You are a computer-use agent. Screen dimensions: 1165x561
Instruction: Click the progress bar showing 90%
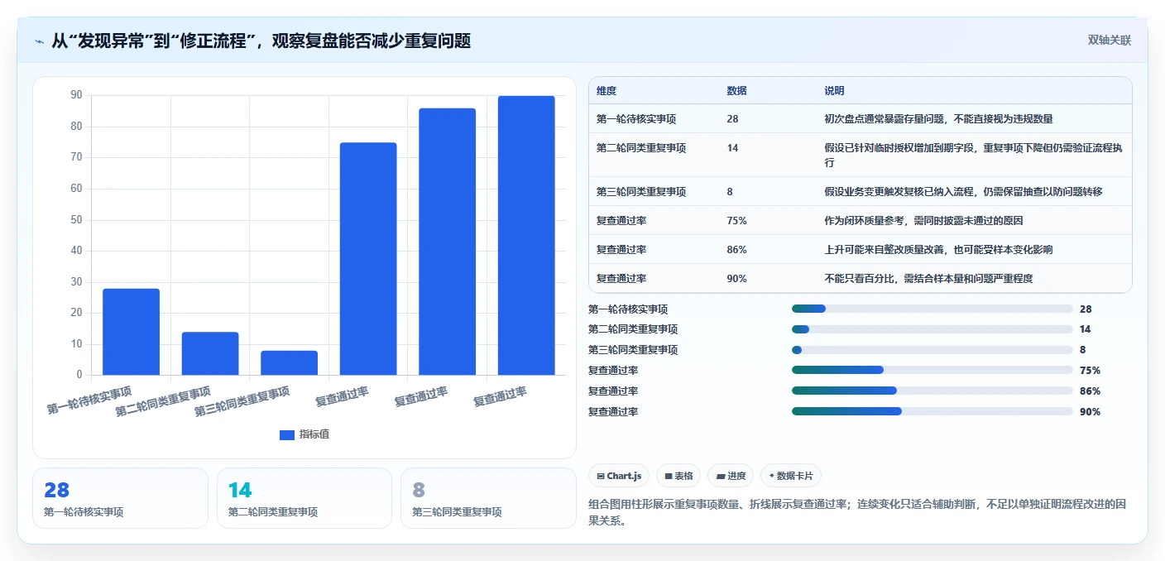[x=932, y=411]
